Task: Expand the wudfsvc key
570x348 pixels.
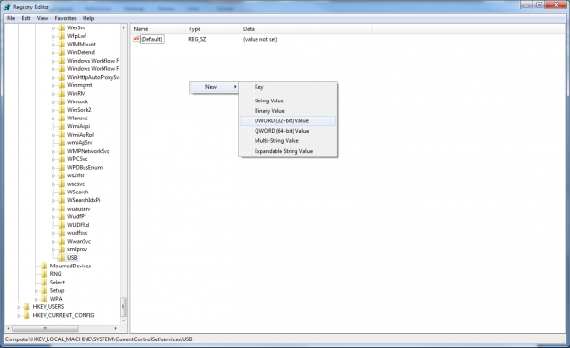Action: click(53, 233)
